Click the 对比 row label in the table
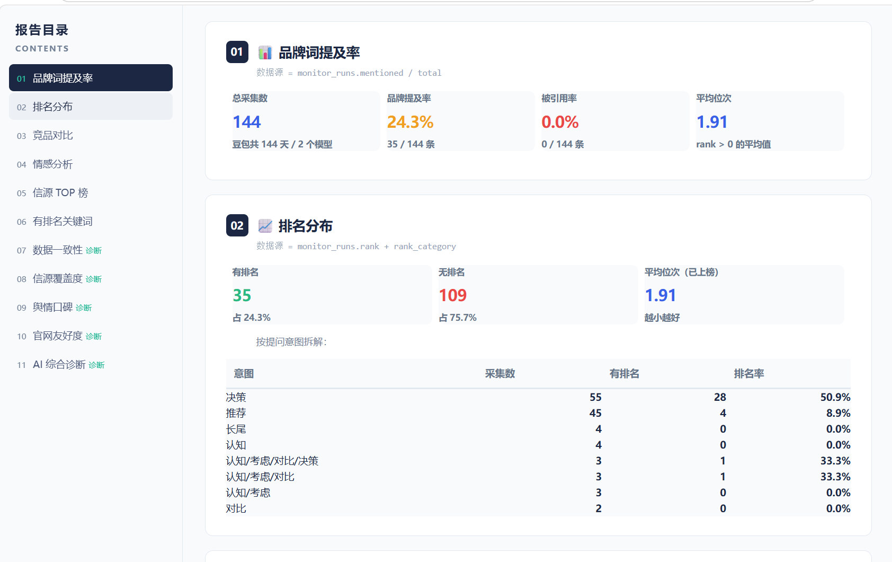 236,508
